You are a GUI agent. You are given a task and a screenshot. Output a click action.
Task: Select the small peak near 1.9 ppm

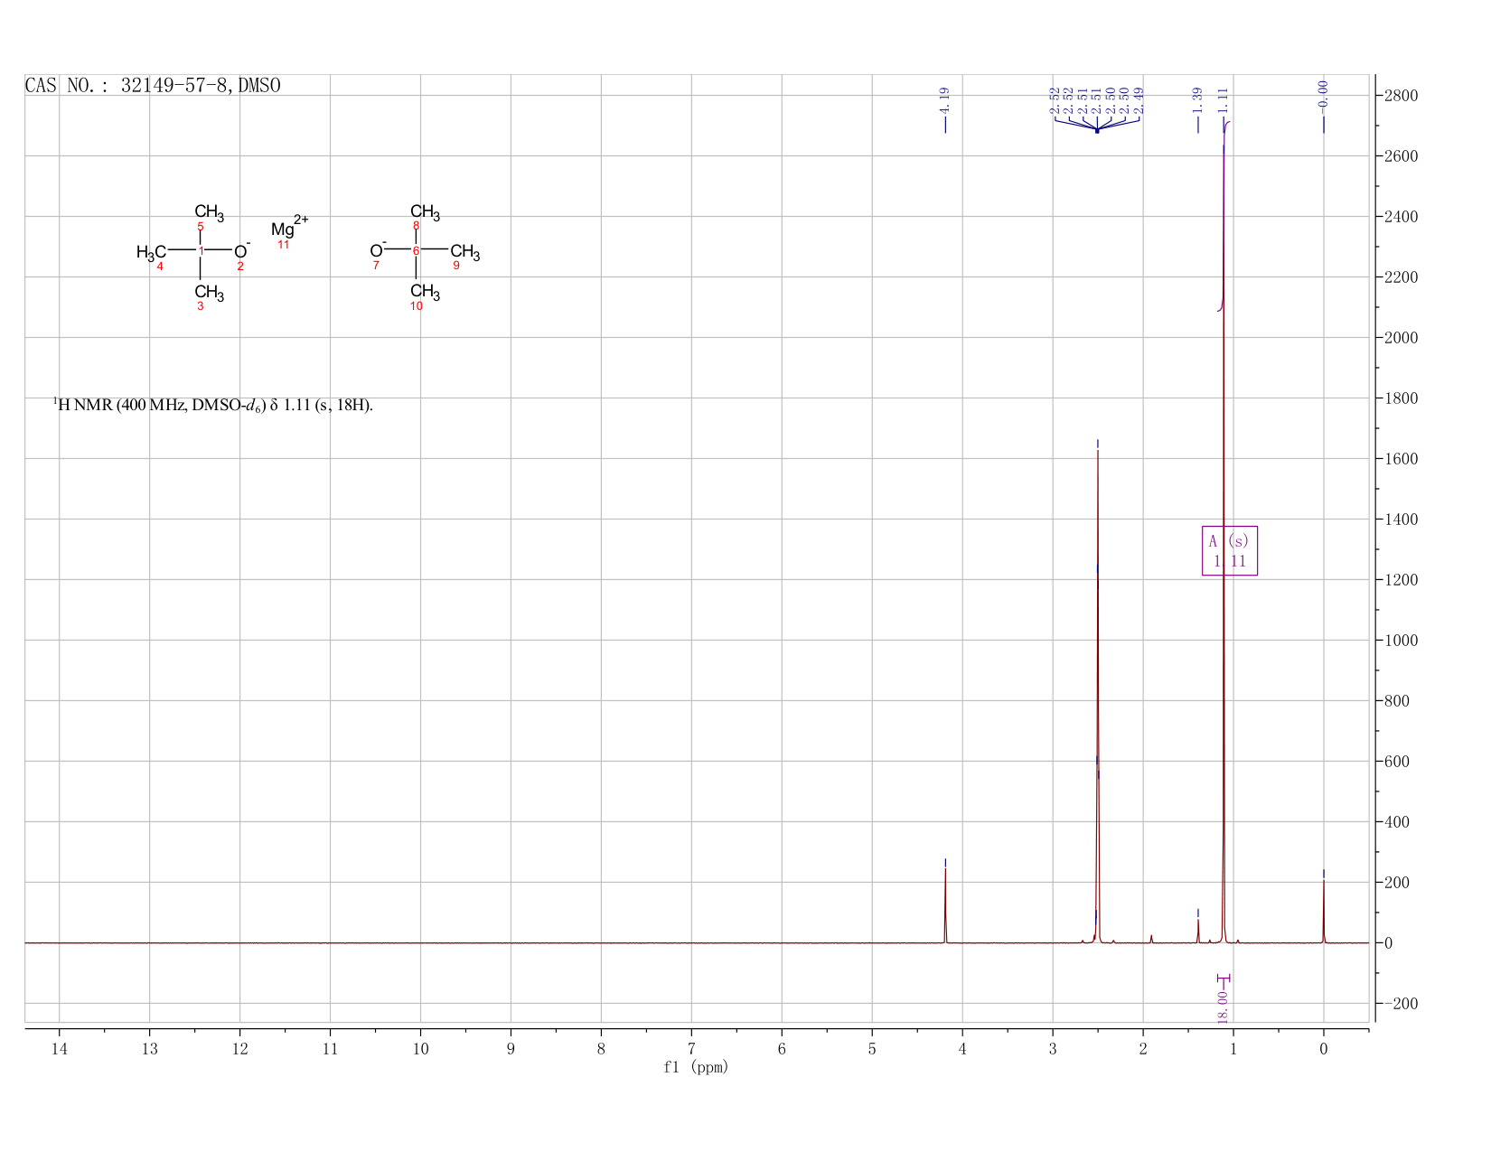[1151, 938]
